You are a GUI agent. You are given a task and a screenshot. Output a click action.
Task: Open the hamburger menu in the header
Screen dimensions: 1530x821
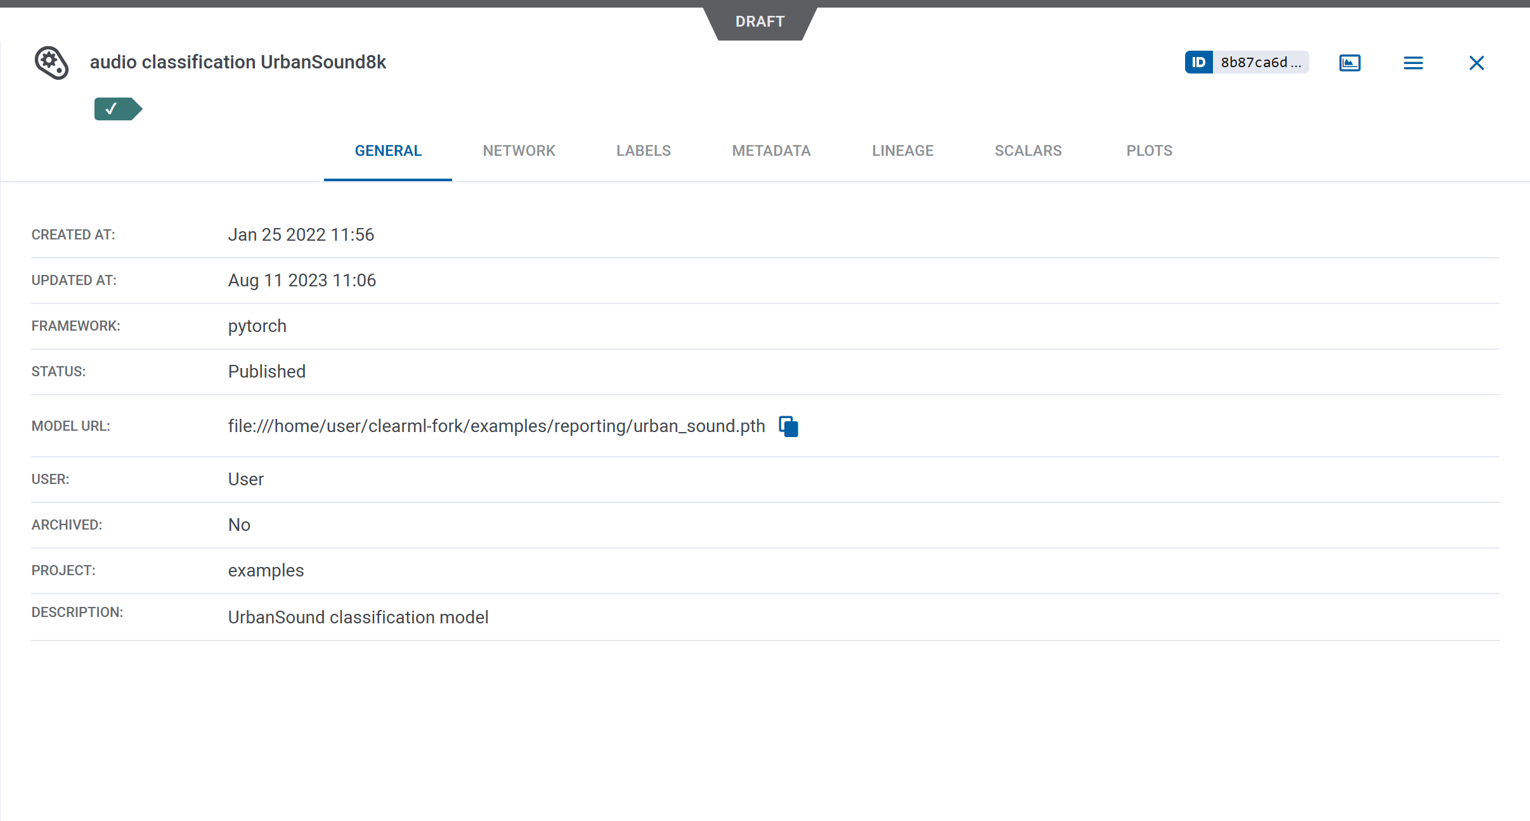coord(1413,63)
